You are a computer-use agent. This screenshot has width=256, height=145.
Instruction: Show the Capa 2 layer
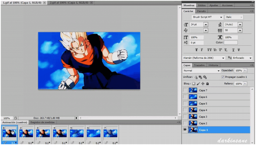pos(185,123)
